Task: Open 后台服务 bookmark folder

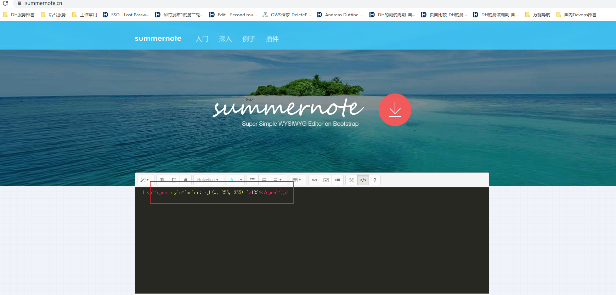Action: point(53,15)
